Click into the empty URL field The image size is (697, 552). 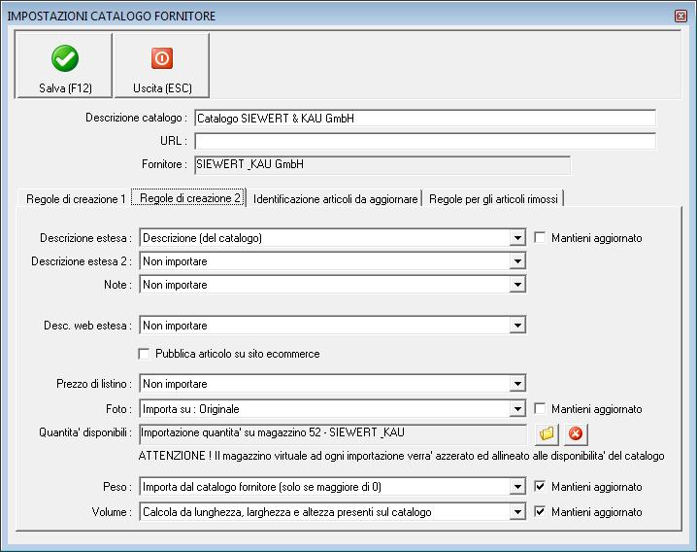coord(425,141)
